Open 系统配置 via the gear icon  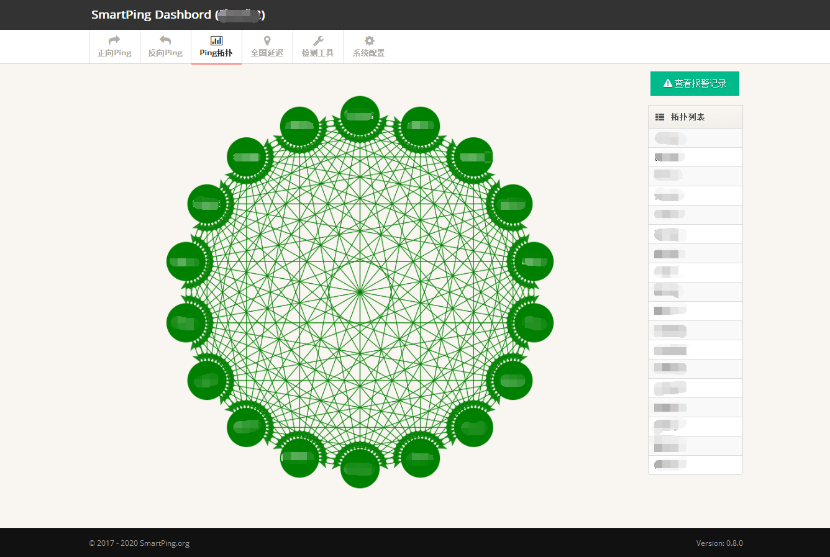(369, 40)
